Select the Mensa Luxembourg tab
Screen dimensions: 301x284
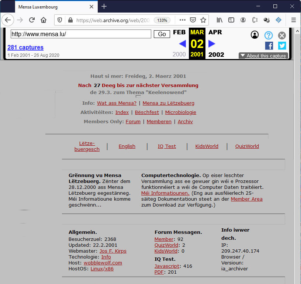pyautogui.click(x=56, y=7)
